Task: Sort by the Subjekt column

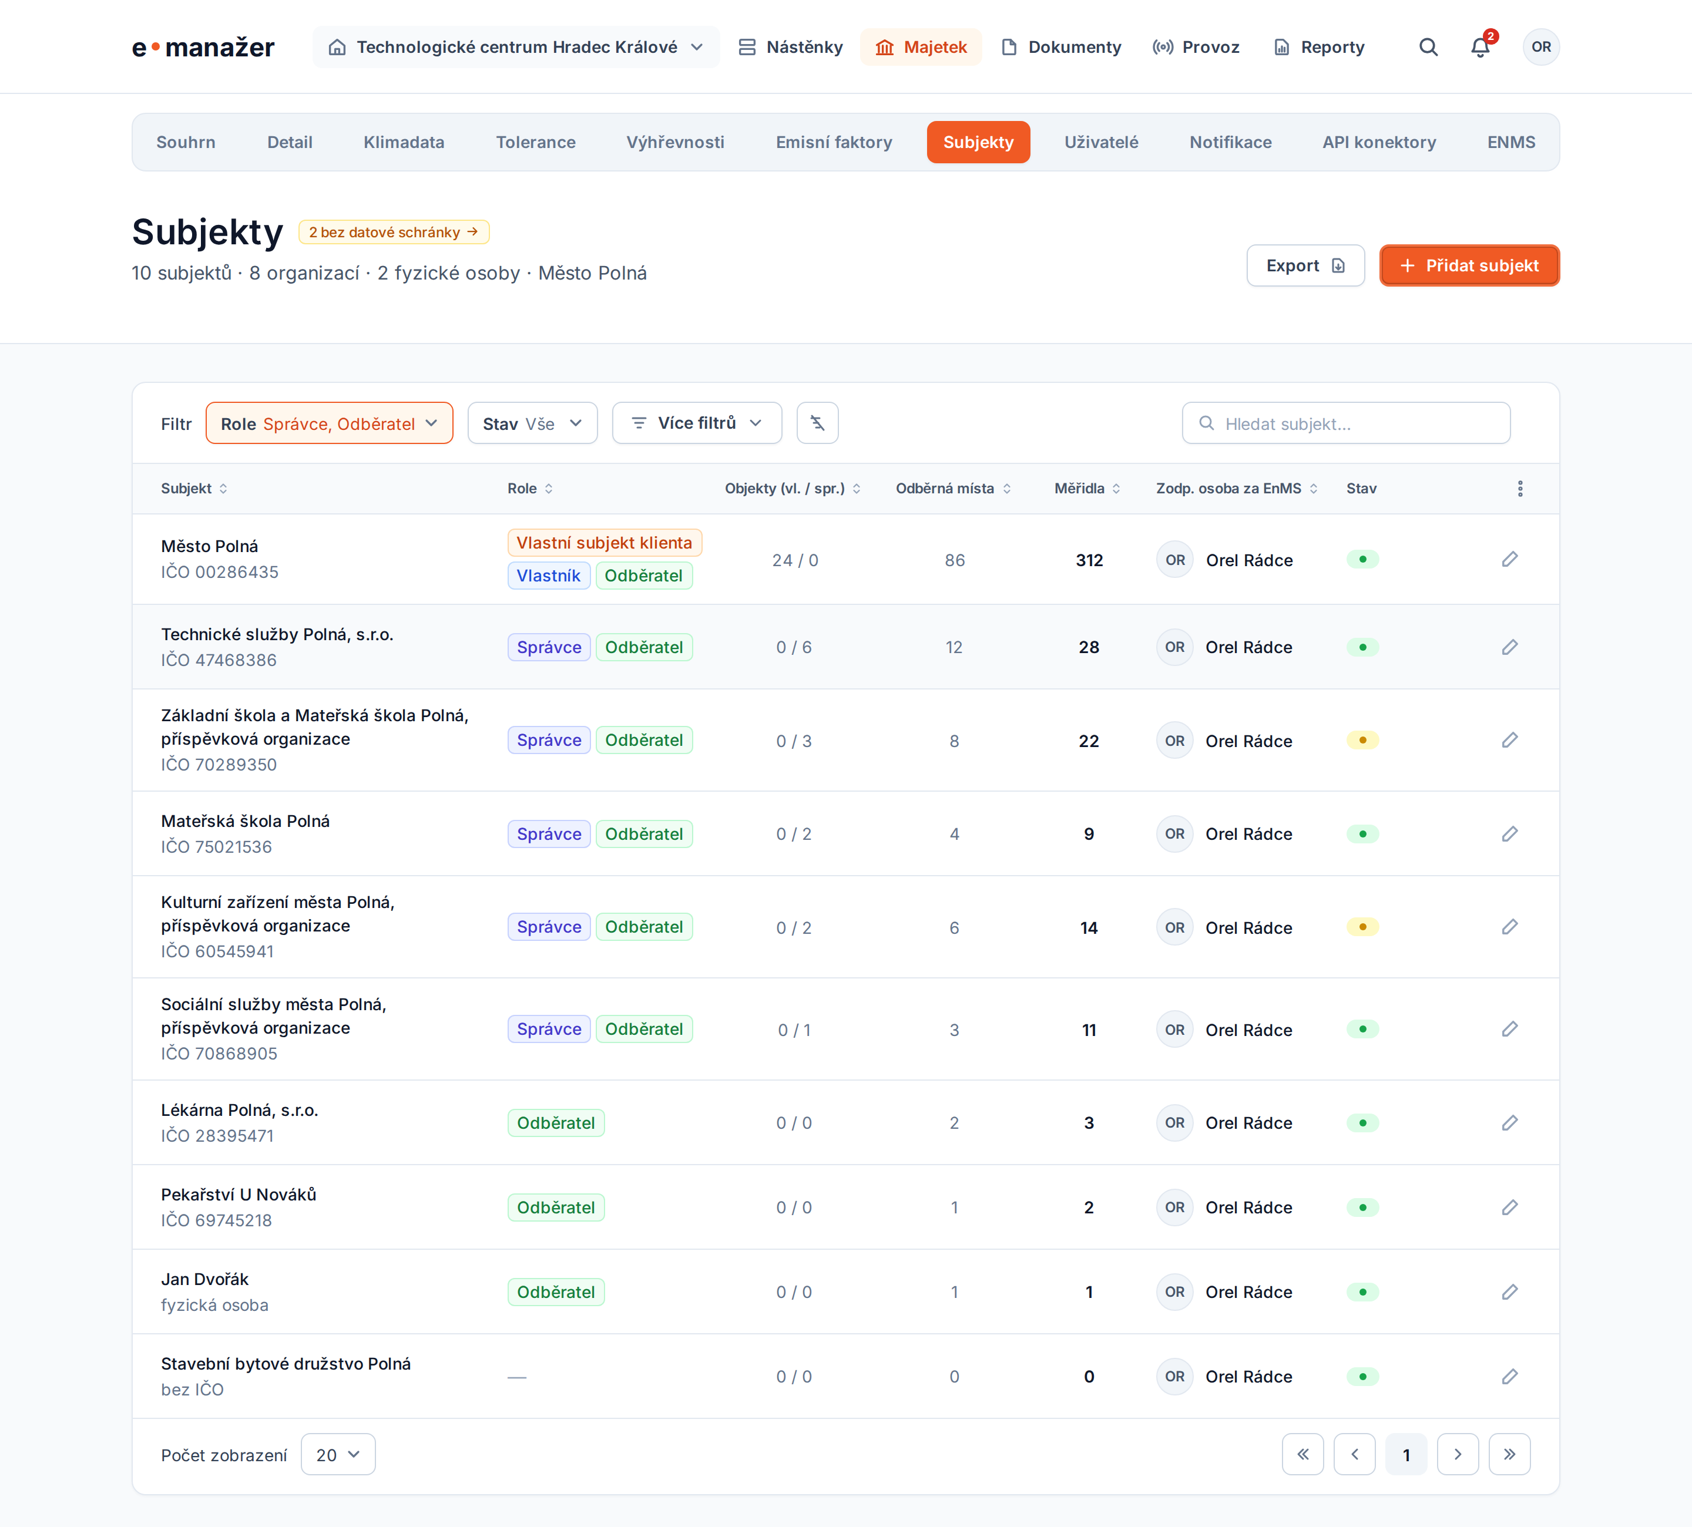Action: click(x=194, y=488)
